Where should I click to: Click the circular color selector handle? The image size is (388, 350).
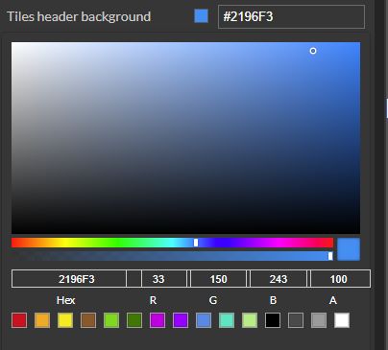313,51
